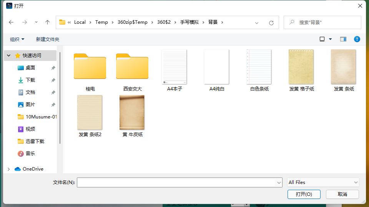Open 迅雷下载 in the sidebar
369x207 pixels.
pyautogui.click(x=30, y=141)
